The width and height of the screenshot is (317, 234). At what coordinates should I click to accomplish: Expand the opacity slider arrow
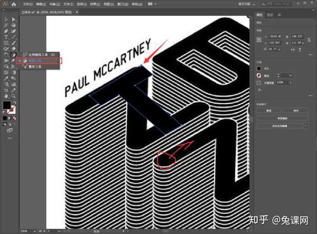point(291,82)
